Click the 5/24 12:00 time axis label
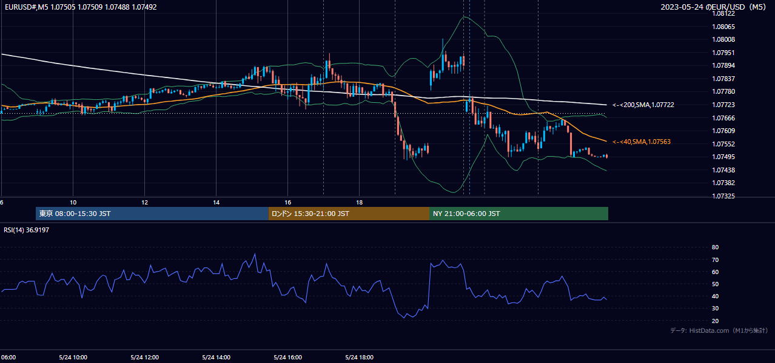775x363 pixels. pos(145,357)
